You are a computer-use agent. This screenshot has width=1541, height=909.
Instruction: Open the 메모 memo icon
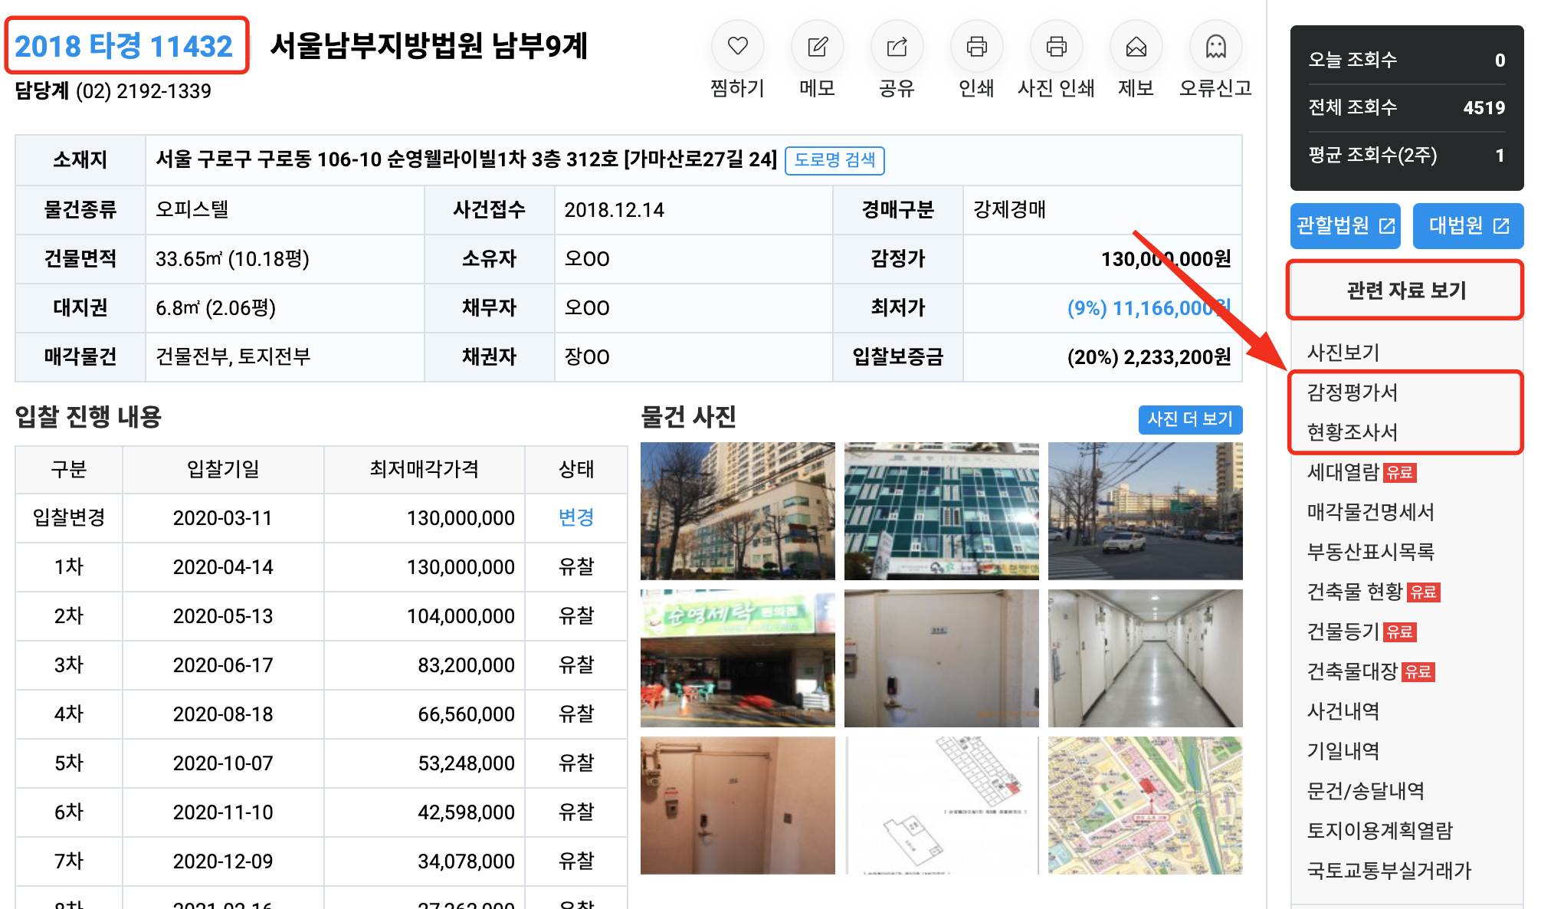[x=817, y=47]
